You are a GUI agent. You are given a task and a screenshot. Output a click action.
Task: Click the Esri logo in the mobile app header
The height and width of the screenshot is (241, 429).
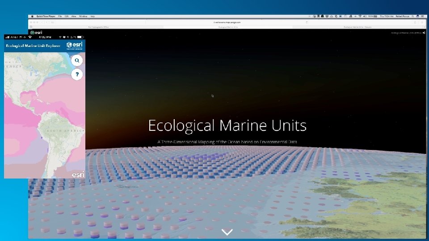(x=75, y=46)
